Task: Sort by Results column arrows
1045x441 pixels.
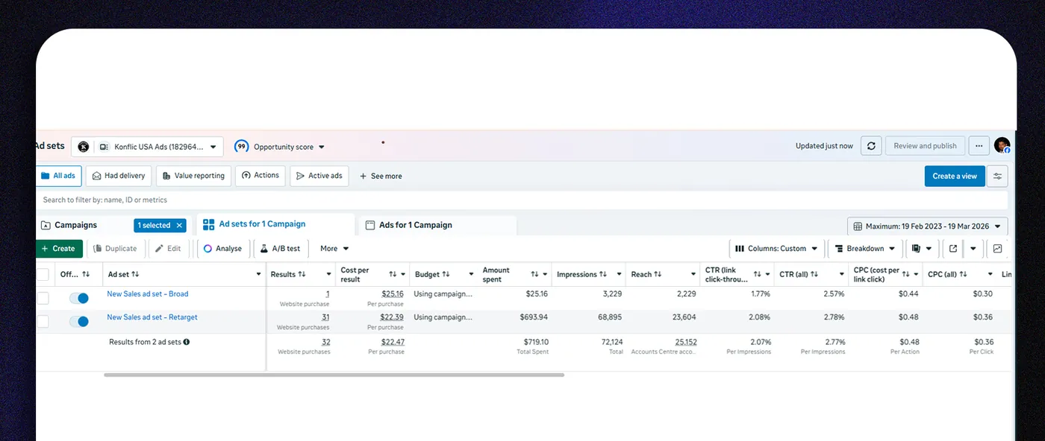Action: 302,274
